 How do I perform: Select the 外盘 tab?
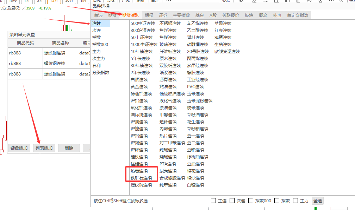(x=277, y=15)
